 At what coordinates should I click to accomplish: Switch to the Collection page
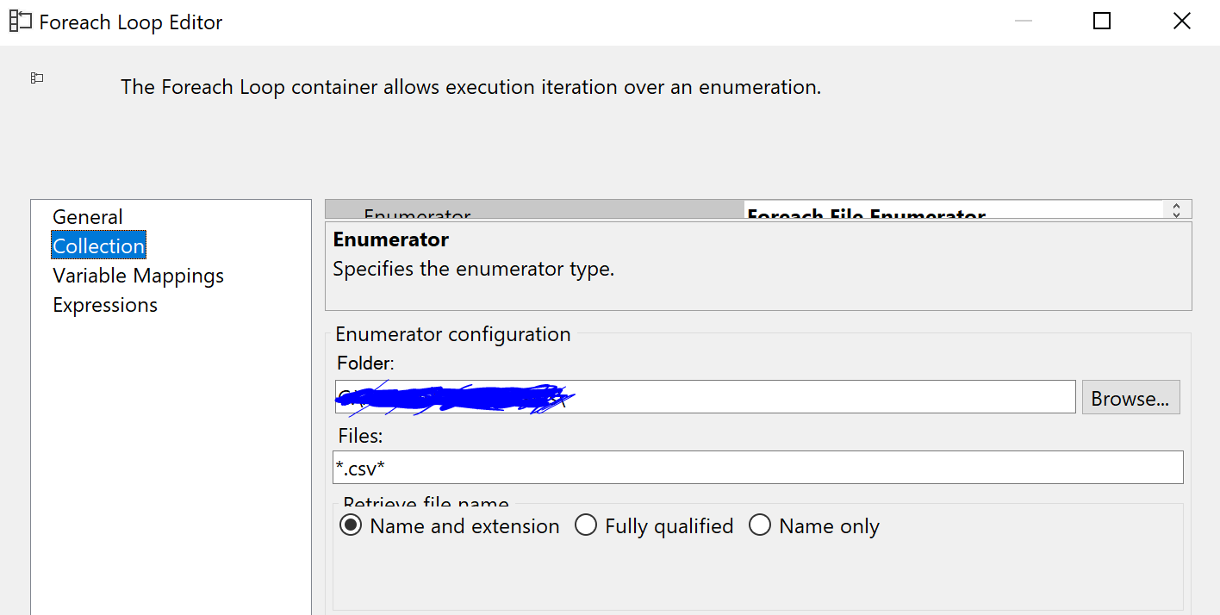99,246
